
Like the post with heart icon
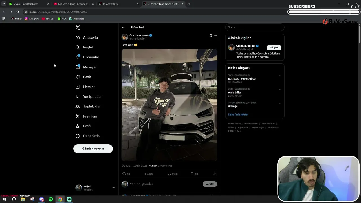tap(170, 174)
